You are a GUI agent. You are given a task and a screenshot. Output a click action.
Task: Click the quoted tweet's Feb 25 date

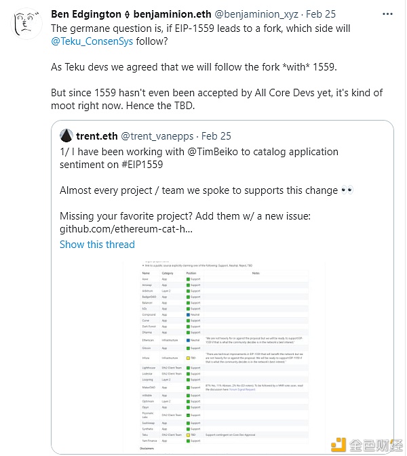click(x=216, y=136)
